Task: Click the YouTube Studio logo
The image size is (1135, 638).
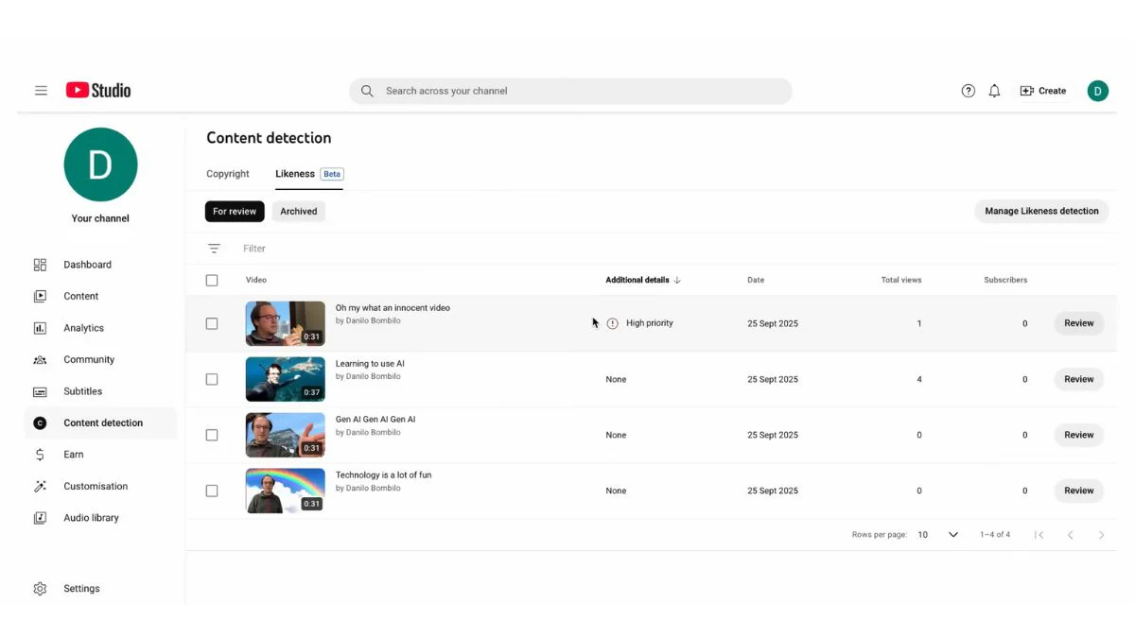Action: pos(98,91)
